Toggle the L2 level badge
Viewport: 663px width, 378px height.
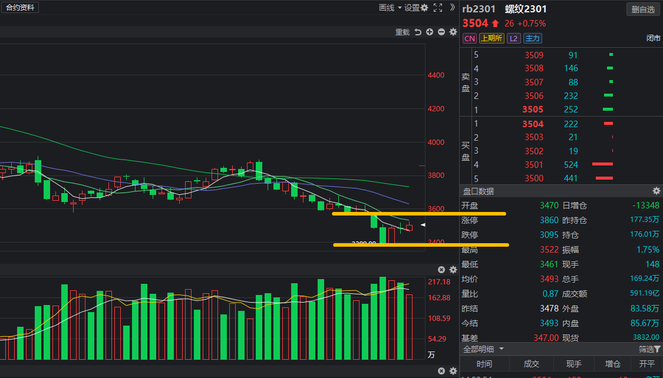point(513,38)
